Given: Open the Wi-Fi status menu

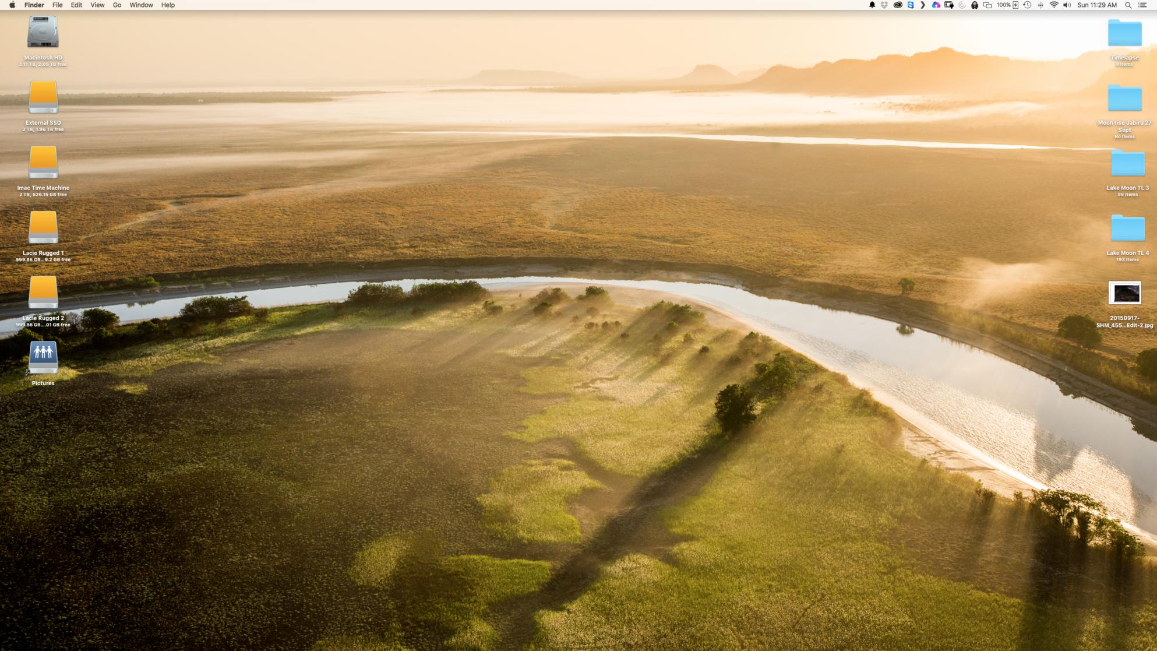Looking at the screenshot, I should click(x=1054, y=5).
